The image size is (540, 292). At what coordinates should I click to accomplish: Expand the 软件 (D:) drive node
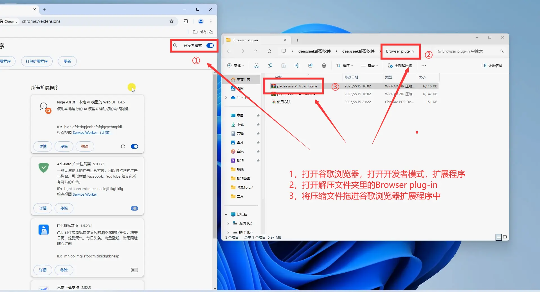coord(228,232)
